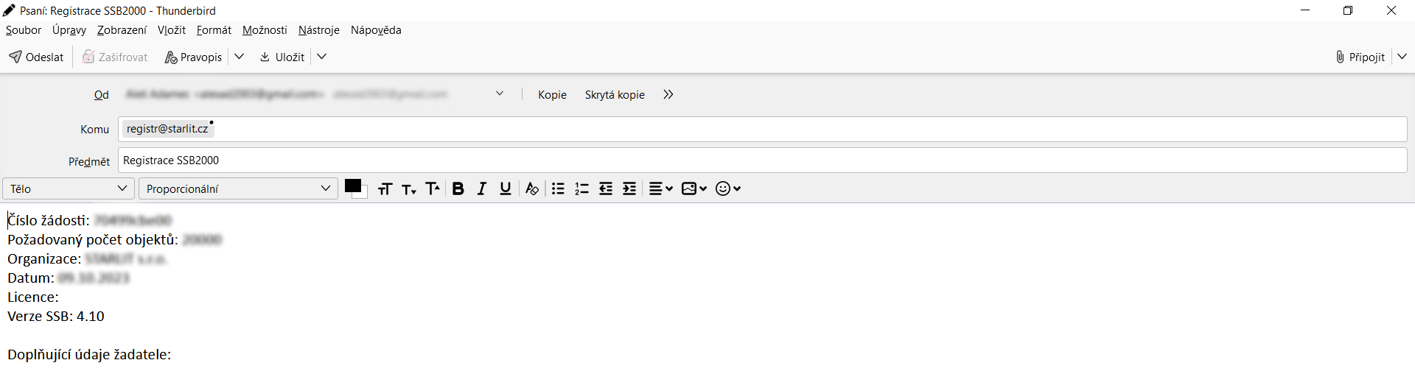
Task: Open the text alignment dropdown
Action: (x=660, y=189)
